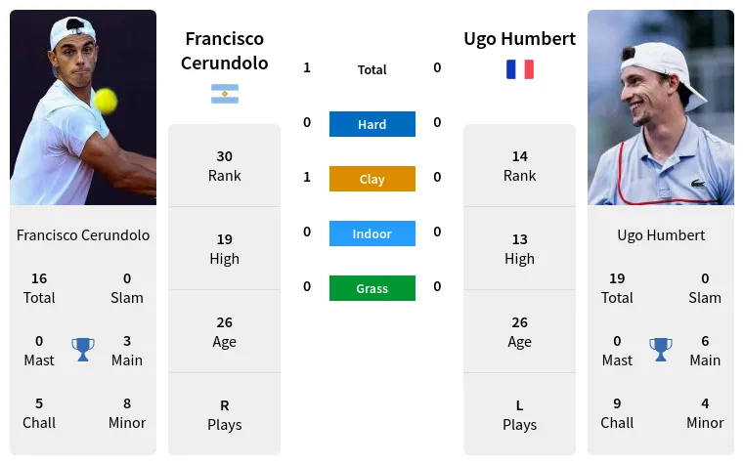Click the Francisco Cerundolo heading name
Screen dimensions: 744x465
224,51
